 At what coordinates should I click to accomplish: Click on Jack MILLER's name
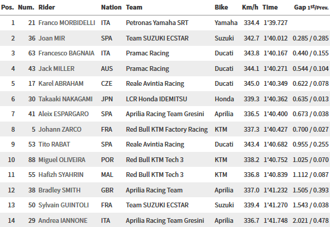click(x=56, y=69)
